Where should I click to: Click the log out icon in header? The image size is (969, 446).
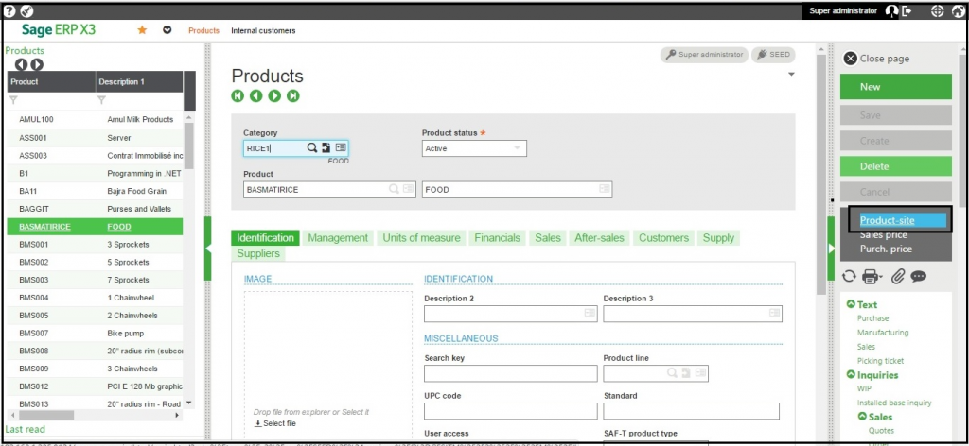pyautogui.click(x=907, y=11)
